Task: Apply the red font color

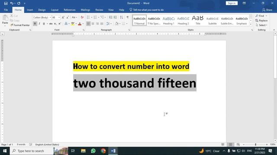Action: tap(80, 24)
